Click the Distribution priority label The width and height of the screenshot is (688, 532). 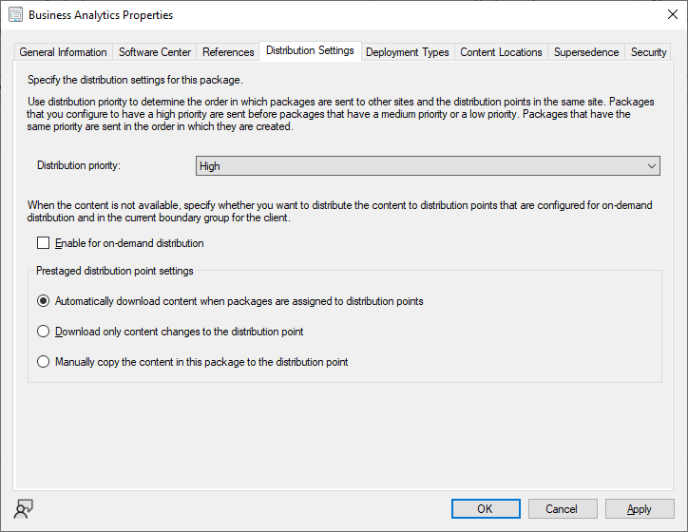pos(79,165)
